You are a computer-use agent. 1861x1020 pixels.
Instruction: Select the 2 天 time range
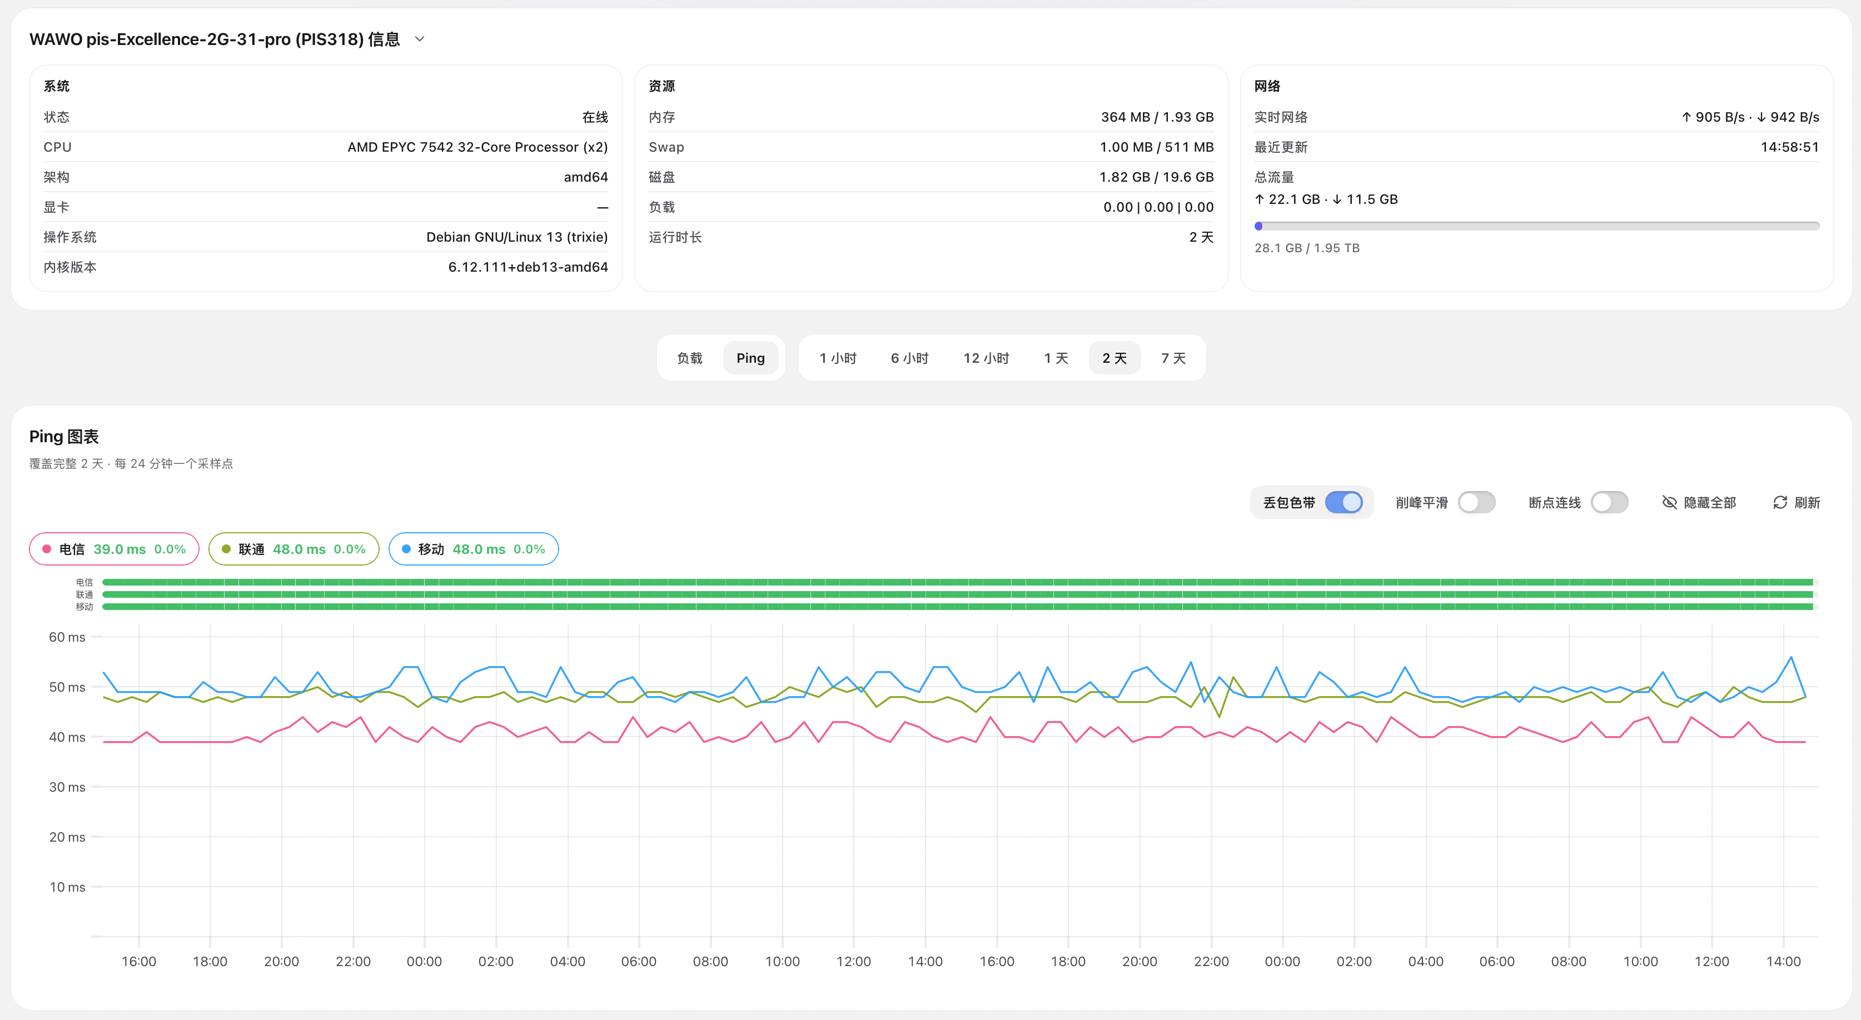(x=1114, y=358)
